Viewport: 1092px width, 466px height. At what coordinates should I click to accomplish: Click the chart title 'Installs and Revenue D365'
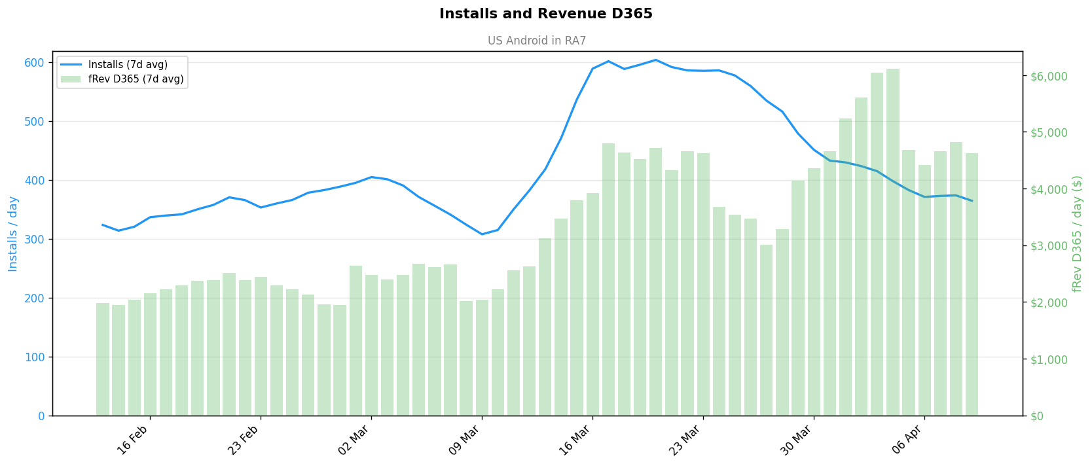click(x=545, y=14)
